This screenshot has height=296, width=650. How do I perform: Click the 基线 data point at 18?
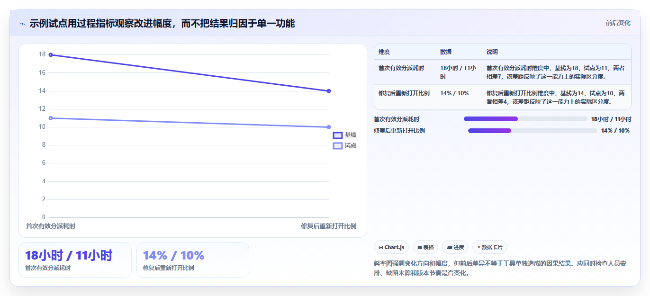click(51, 54)
